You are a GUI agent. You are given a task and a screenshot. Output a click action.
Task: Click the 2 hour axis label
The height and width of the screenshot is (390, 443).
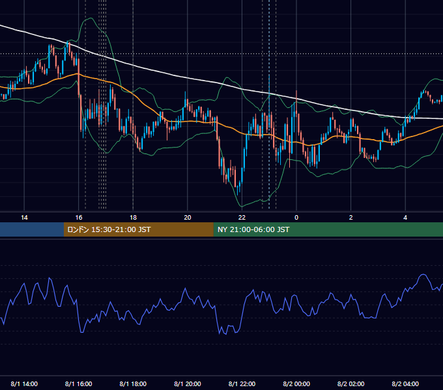351,218
